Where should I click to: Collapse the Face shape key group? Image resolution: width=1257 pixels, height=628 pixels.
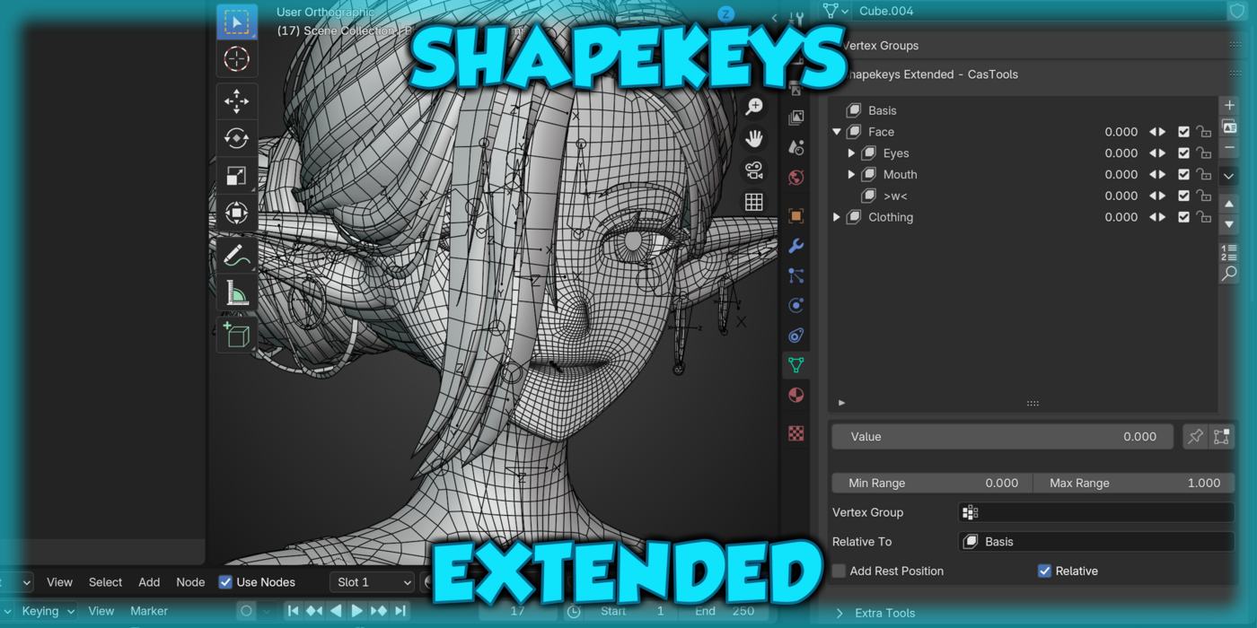click(837, 132)
